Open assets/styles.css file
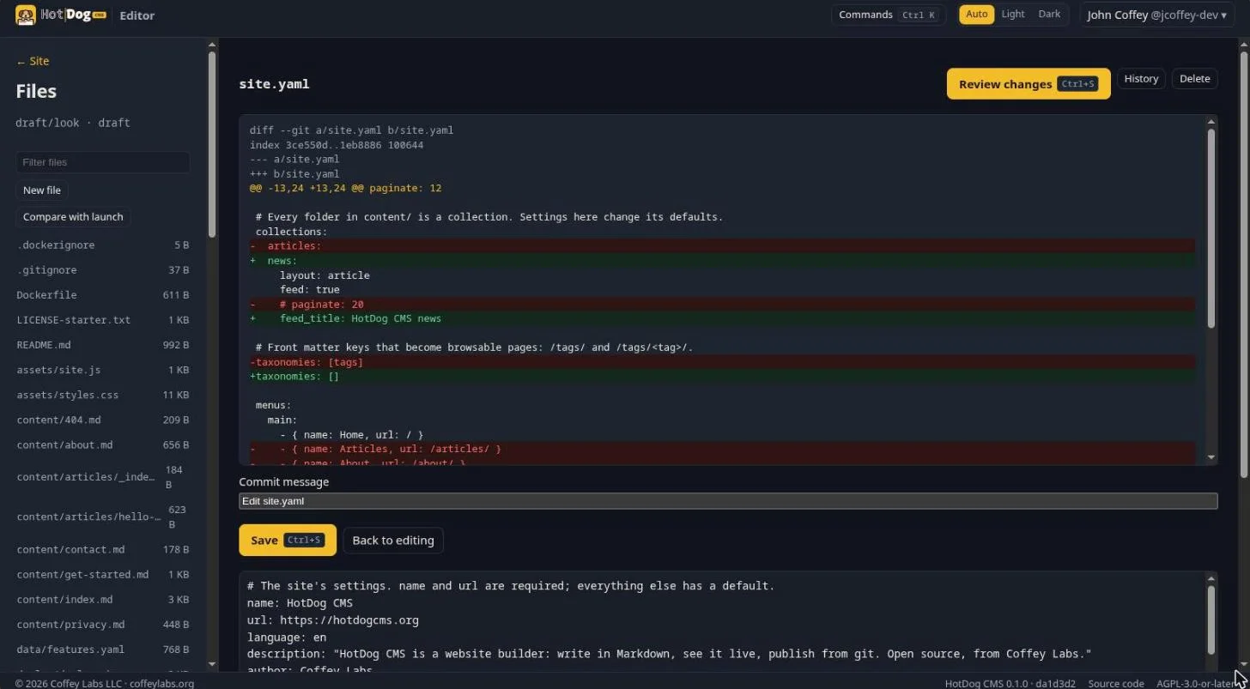Screen dimensions: 1250x689 click(x=103, y=395)
